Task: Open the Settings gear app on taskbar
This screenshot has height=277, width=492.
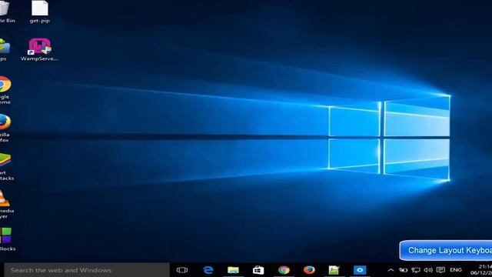Action: [x=360, y=270]
